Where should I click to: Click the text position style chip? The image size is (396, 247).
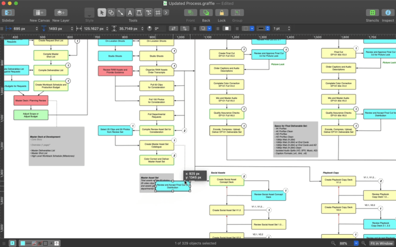click(x=56, y=243)
